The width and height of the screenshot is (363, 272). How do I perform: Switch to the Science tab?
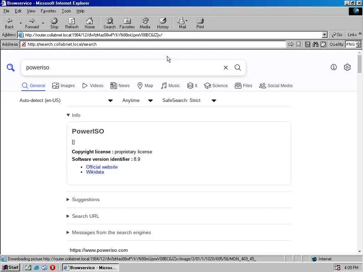coord(216,86)
